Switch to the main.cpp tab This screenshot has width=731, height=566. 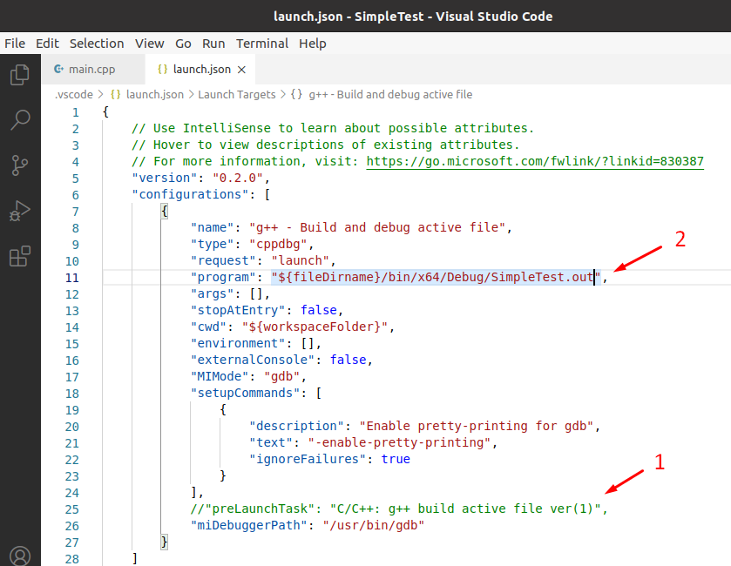93,69
